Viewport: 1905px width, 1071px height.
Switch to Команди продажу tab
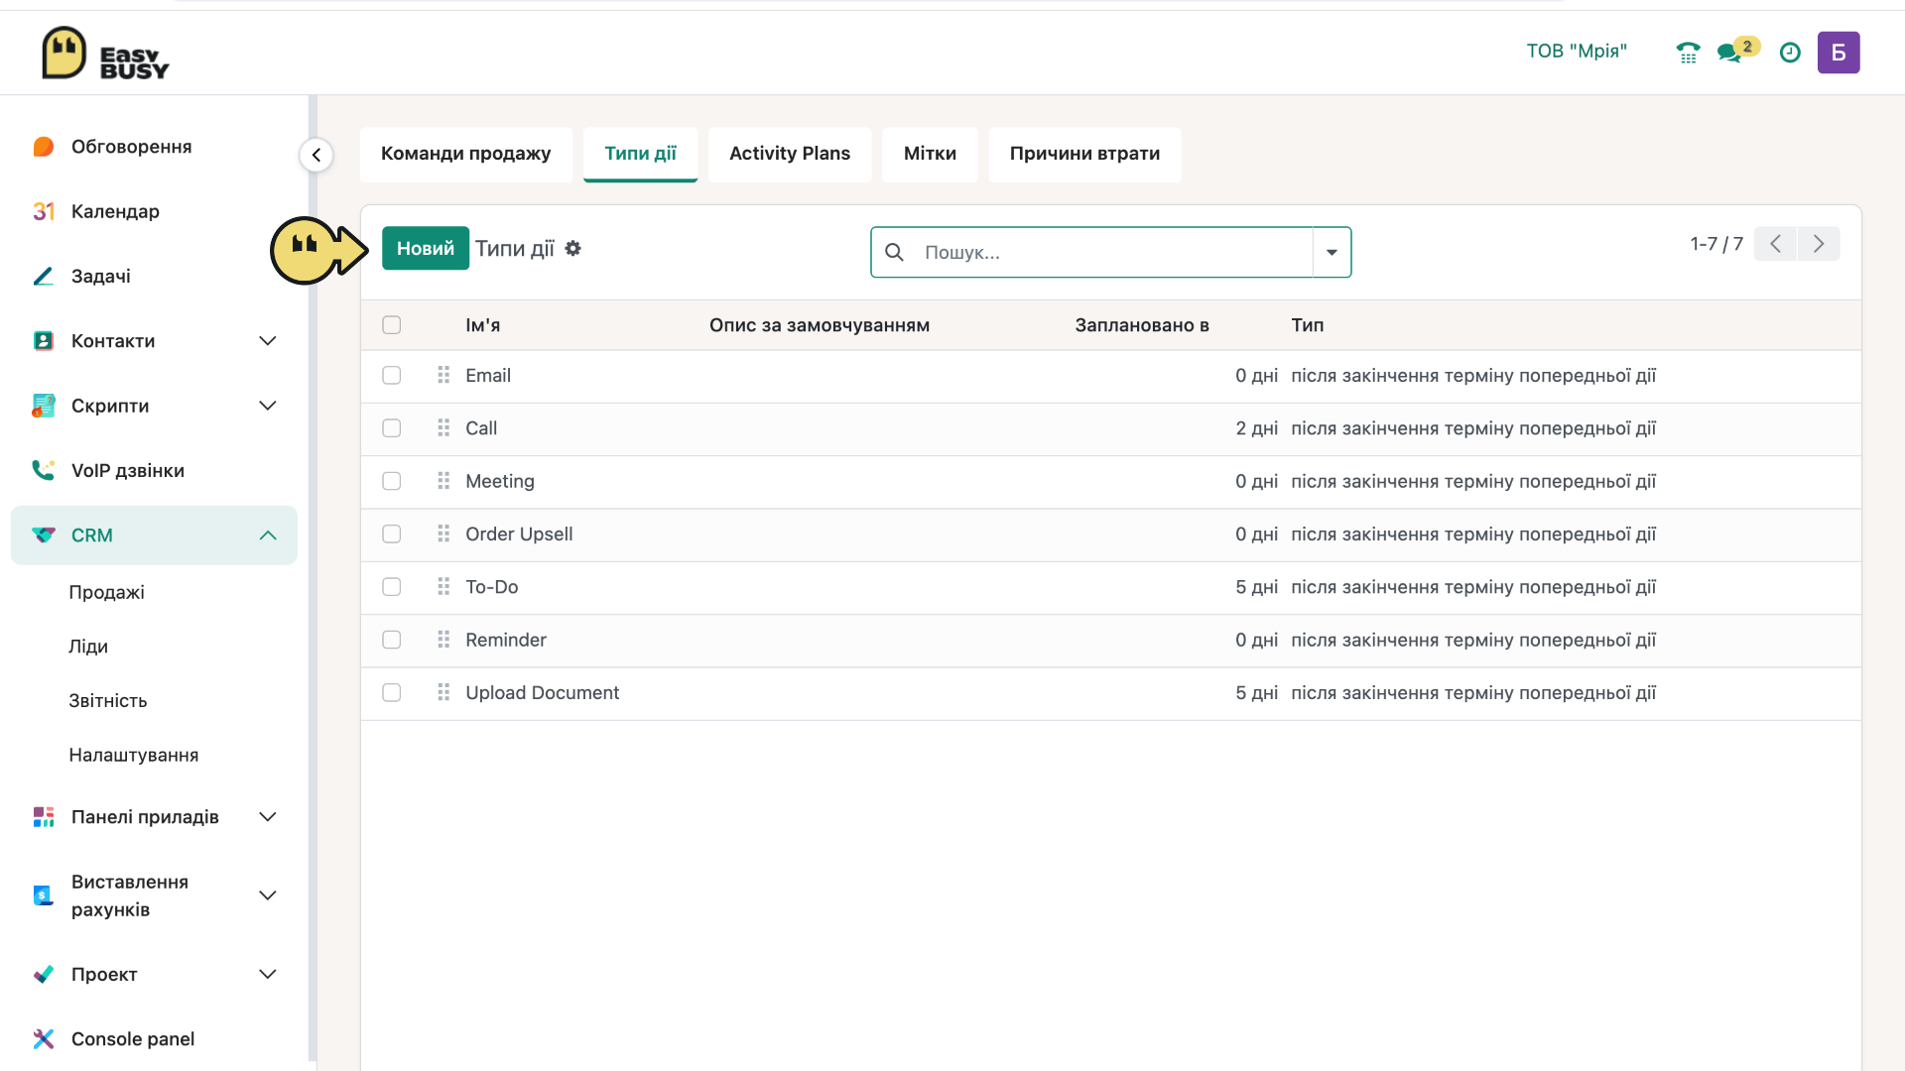point(465,154)
